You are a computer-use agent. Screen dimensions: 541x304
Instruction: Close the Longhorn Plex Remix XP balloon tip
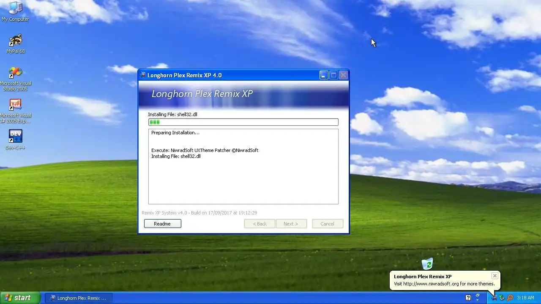(x=495, y=276)
